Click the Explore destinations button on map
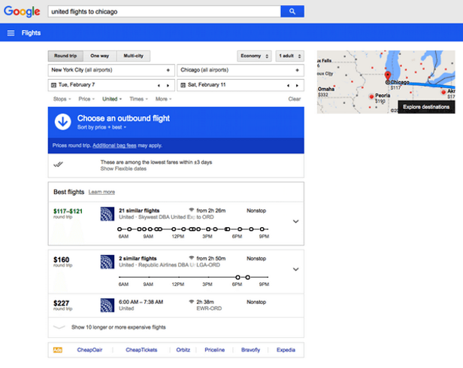 click(426, 107)
